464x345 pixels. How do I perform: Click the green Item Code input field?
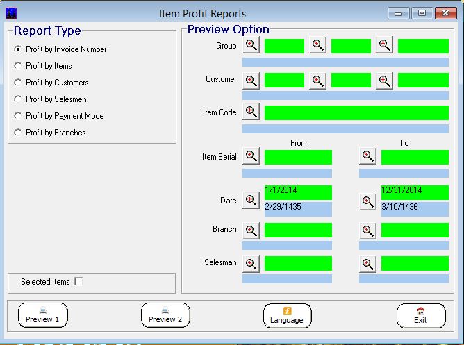356,112
